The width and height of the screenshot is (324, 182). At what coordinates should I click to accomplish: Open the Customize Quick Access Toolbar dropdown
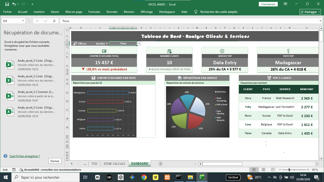point(32,4)
